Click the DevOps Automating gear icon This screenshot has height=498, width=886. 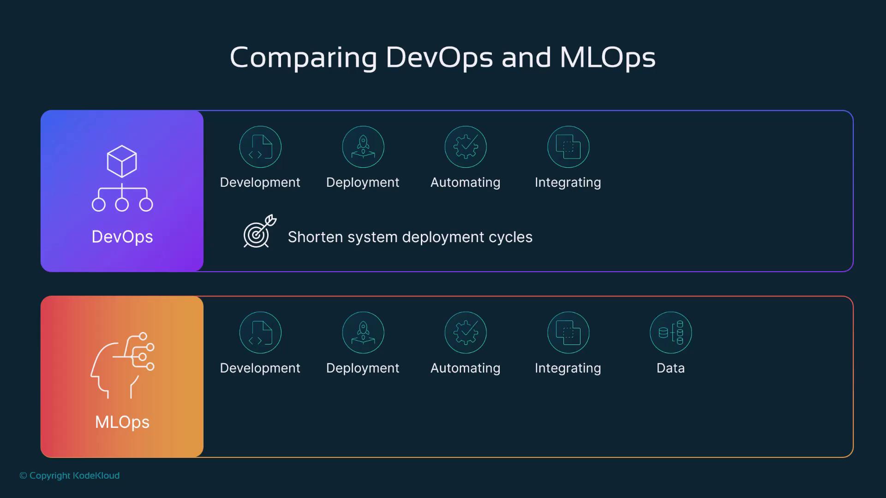click(466, 147)
